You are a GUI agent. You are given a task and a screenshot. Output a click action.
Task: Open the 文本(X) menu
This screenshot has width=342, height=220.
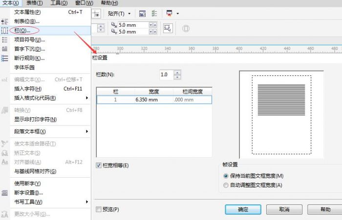pyautogui.click(x=10, y=3)
